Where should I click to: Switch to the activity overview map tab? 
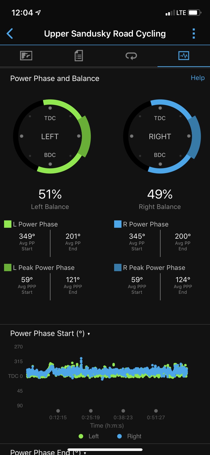[x=26, y=56]
